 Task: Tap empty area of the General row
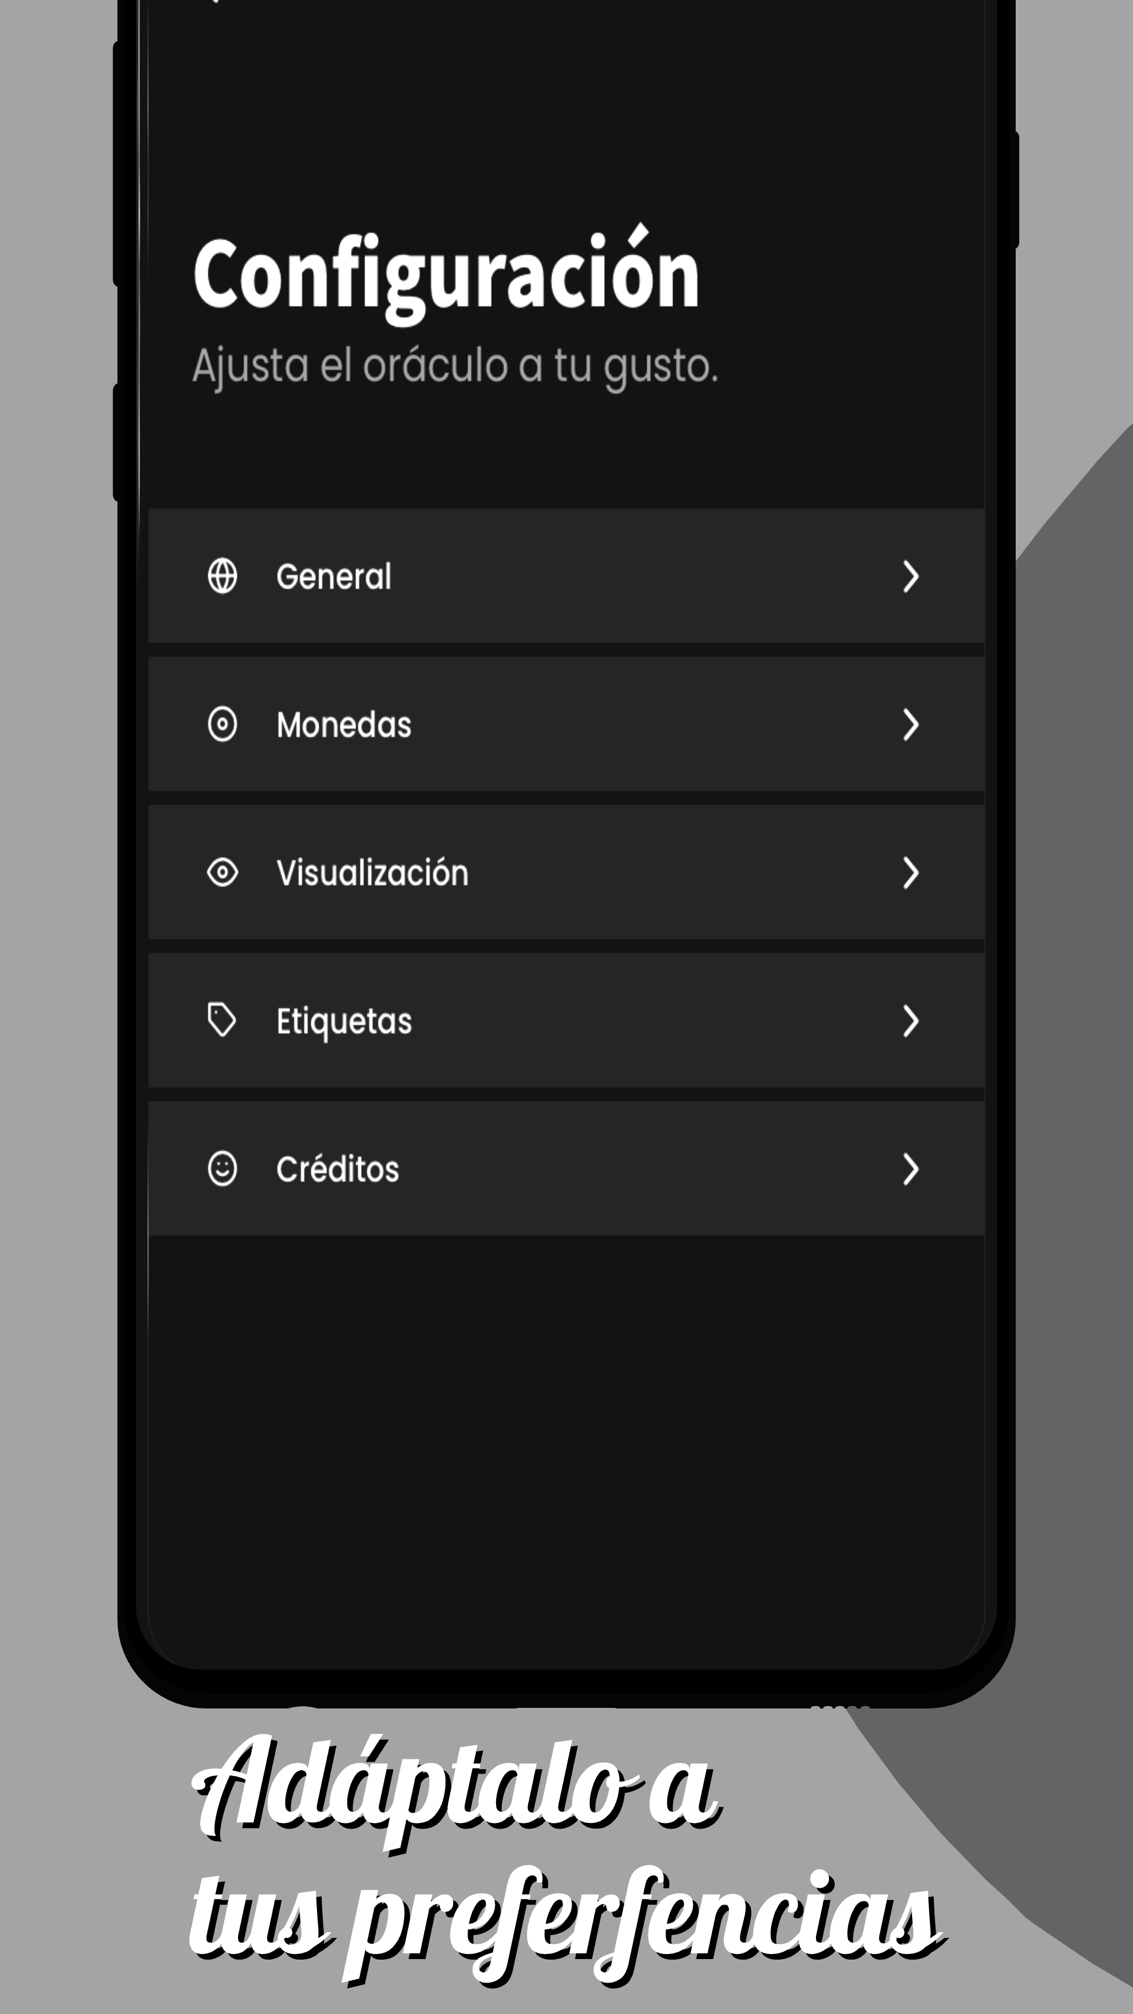[x=641, y=576]
